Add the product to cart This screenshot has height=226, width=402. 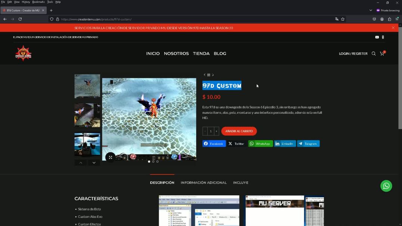(239, 131)
